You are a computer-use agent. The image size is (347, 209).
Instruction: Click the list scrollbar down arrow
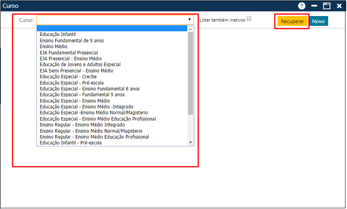pyautogui.click(x=190, y=142)
